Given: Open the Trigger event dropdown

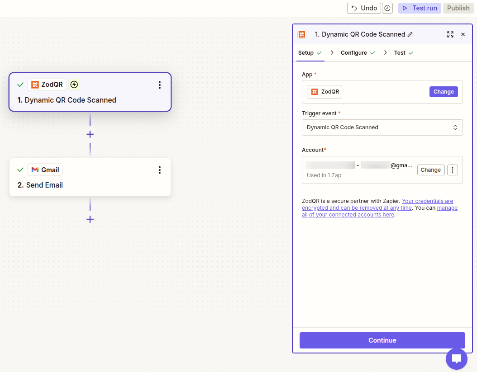Looking at the screenshot, I should click(382, 127).
